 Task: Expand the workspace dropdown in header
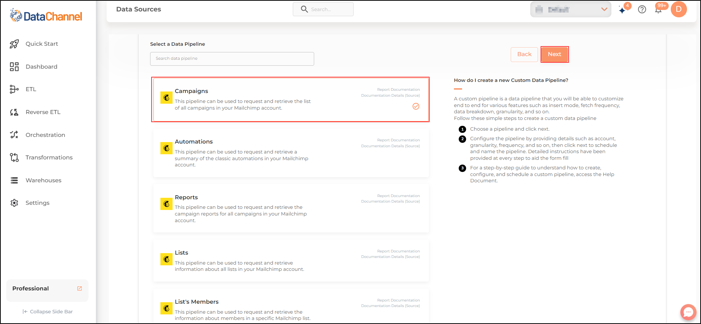[570, 10]
